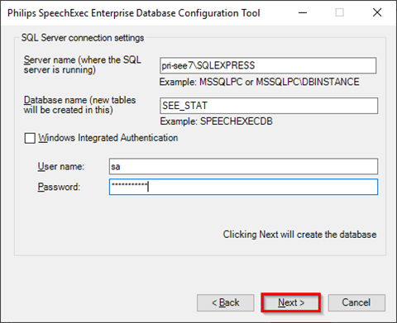Click the Server name input field
Viewport: 397px width, 323px height.
(268, 65)
